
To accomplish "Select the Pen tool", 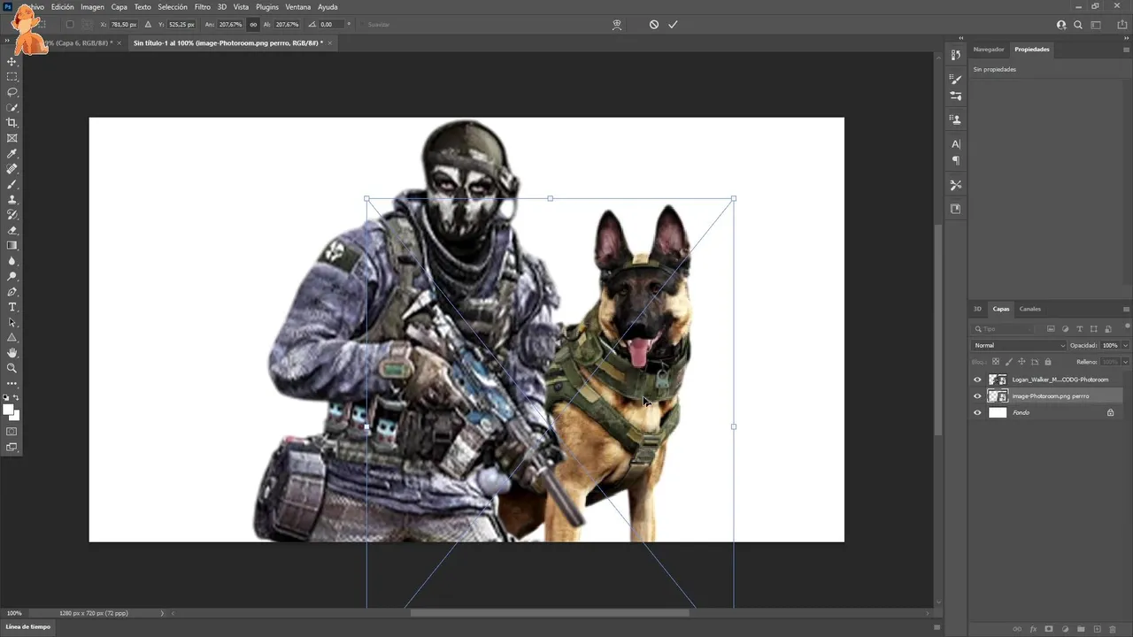I will tap(12, 292).
